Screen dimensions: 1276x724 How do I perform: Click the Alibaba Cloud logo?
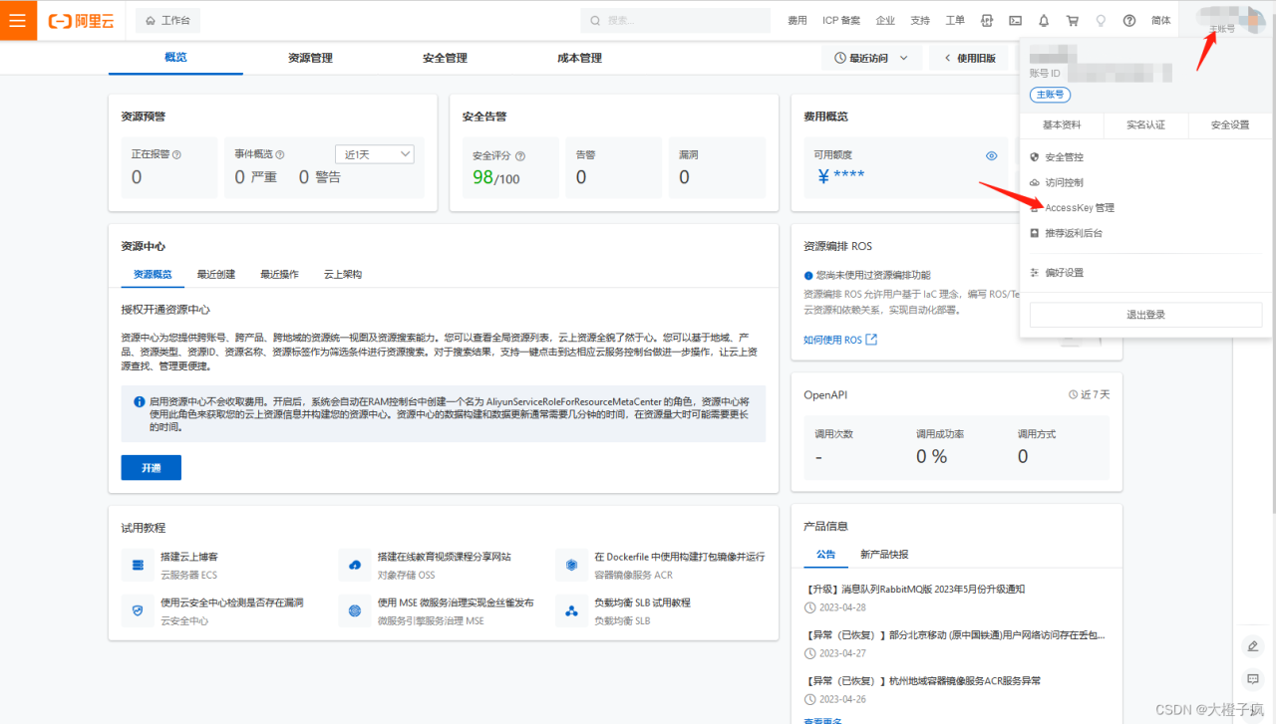tap(80, 20)
